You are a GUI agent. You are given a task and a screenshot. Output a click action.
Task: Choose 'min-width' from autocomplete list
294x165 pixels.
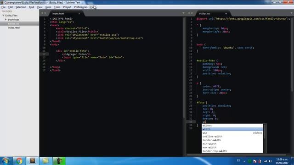coord(232,143)
